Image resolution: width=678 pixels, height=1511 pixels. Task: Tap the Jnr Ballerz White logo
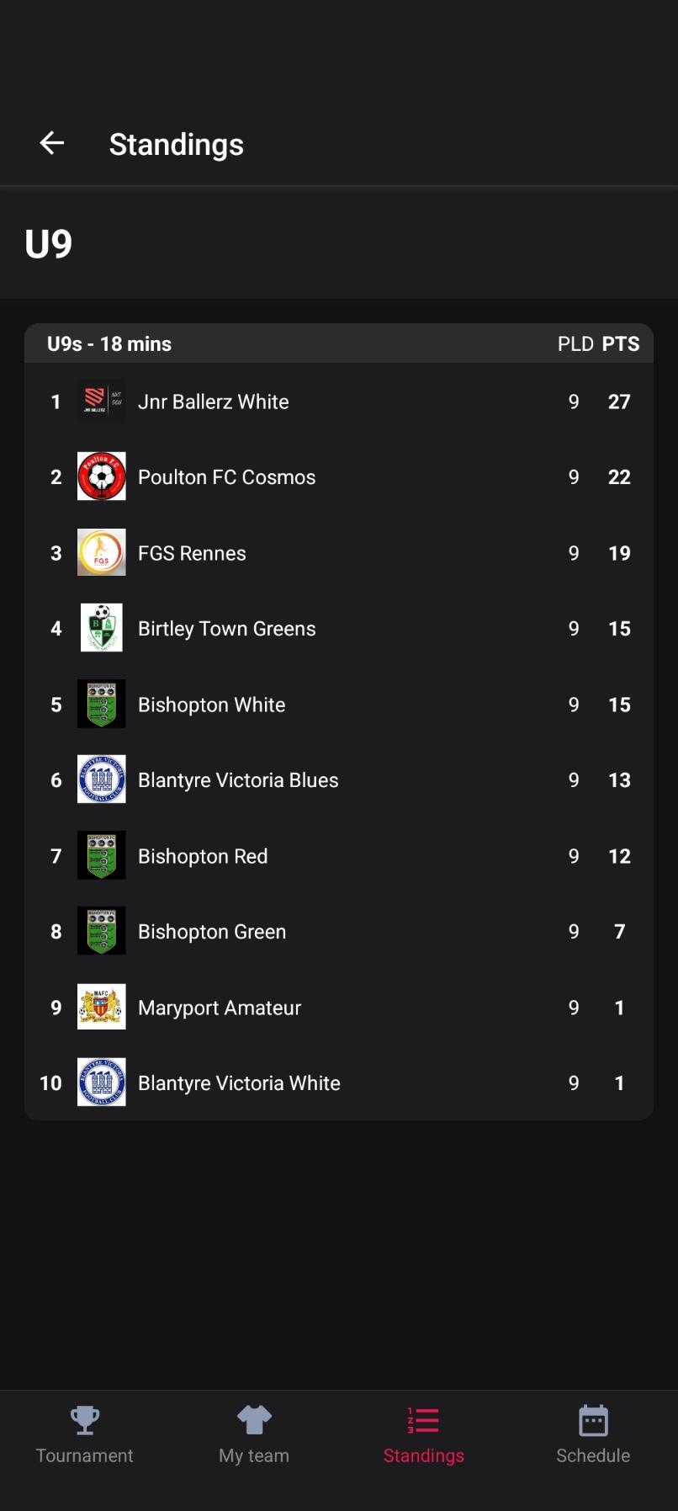tap(102, 401)
